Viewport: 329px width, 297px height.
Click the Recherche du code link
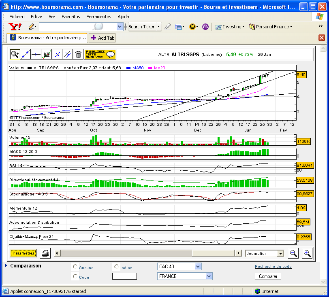(x=273, y=266)
